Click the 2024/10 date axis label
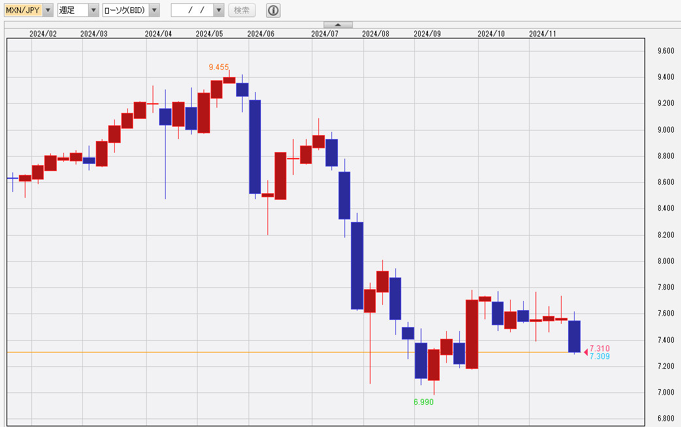This screenshot has height=427, width=681. (x=491, y=33)
